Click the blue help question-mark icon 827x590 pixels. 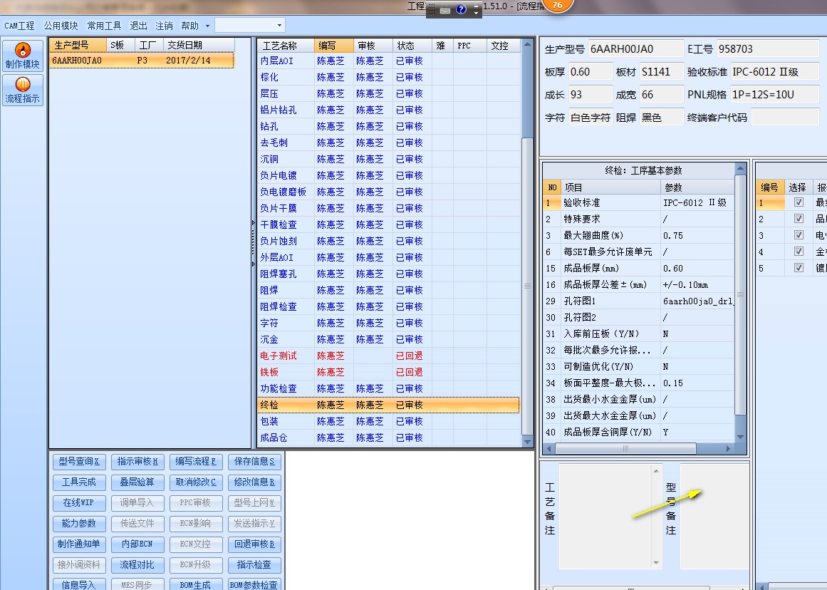460,9
